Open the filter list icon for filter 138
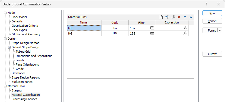 (152, 33)
